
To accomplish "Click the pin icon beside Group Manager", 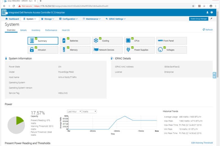I will tap(211, 19).
